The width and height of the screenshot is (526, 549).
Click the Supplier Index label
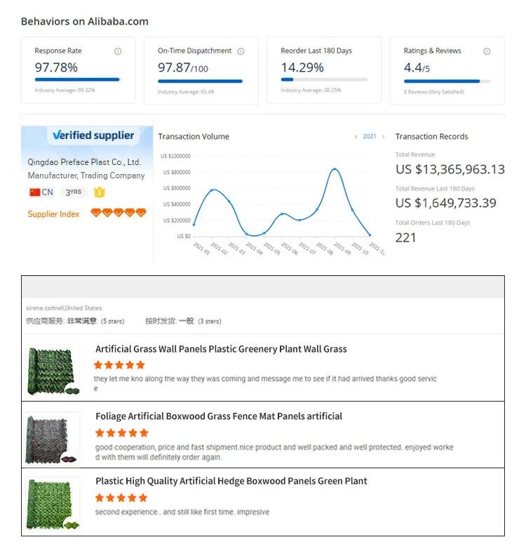click(x=53, y=214)
